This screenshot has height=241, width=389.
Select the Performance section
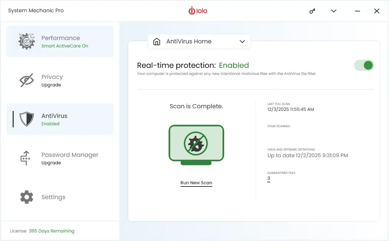[60, 41]
